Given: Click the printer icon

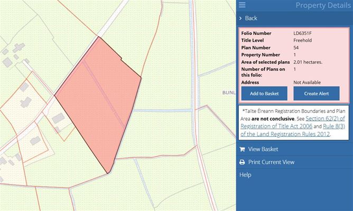Looking at the screenshot, I should (242, 162).
